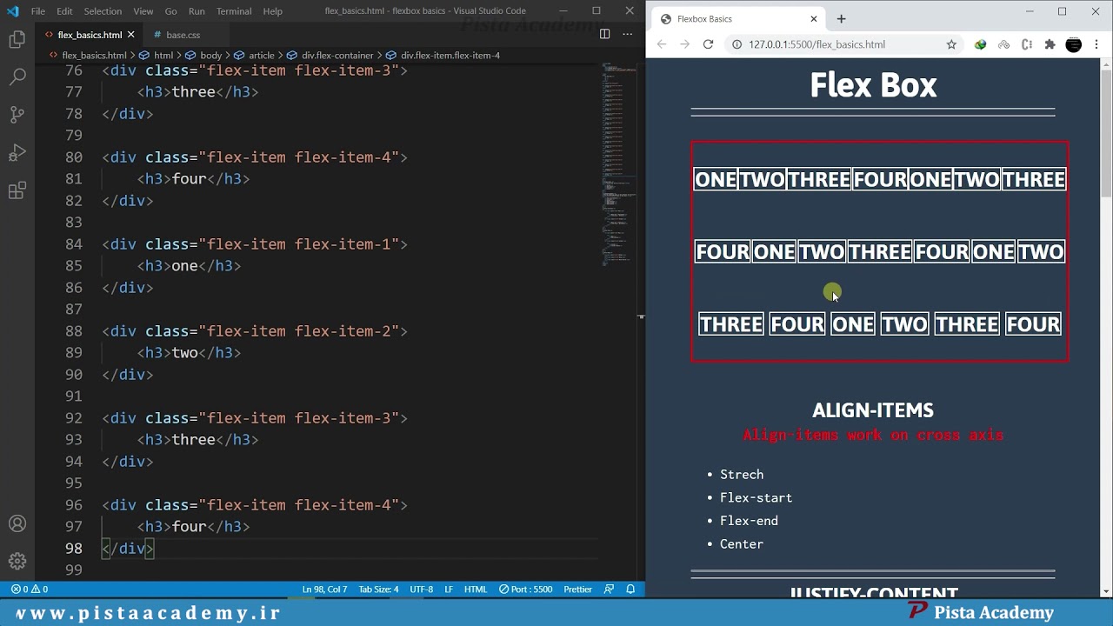Viewport: 1113px width, 626px height.
Task: Change language mode via 'HTML' status item
Action: [x=476, y=589]
